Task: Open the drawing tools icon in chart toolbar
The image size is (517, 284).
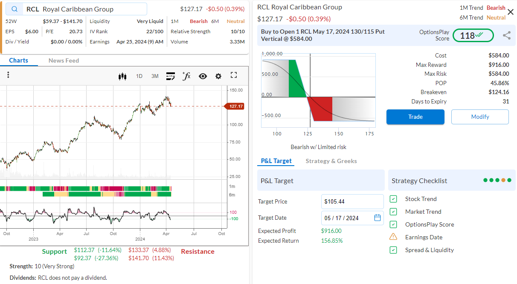Action: click(x=171, y=76)
